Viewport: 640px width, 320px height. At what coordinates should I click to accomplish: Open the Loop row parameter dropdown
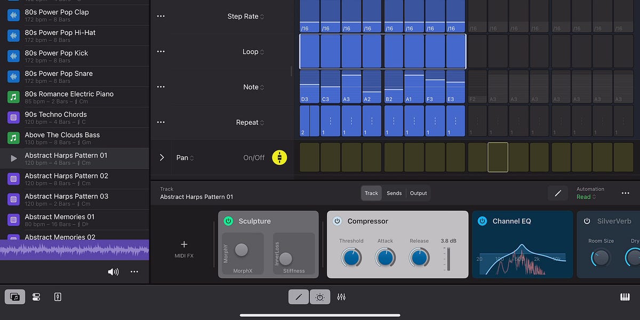(x=253, y=52)
